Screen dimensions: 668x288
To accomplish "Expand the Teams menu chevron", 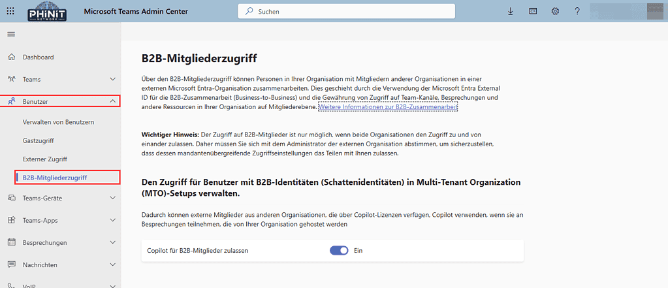I will 112,79.
